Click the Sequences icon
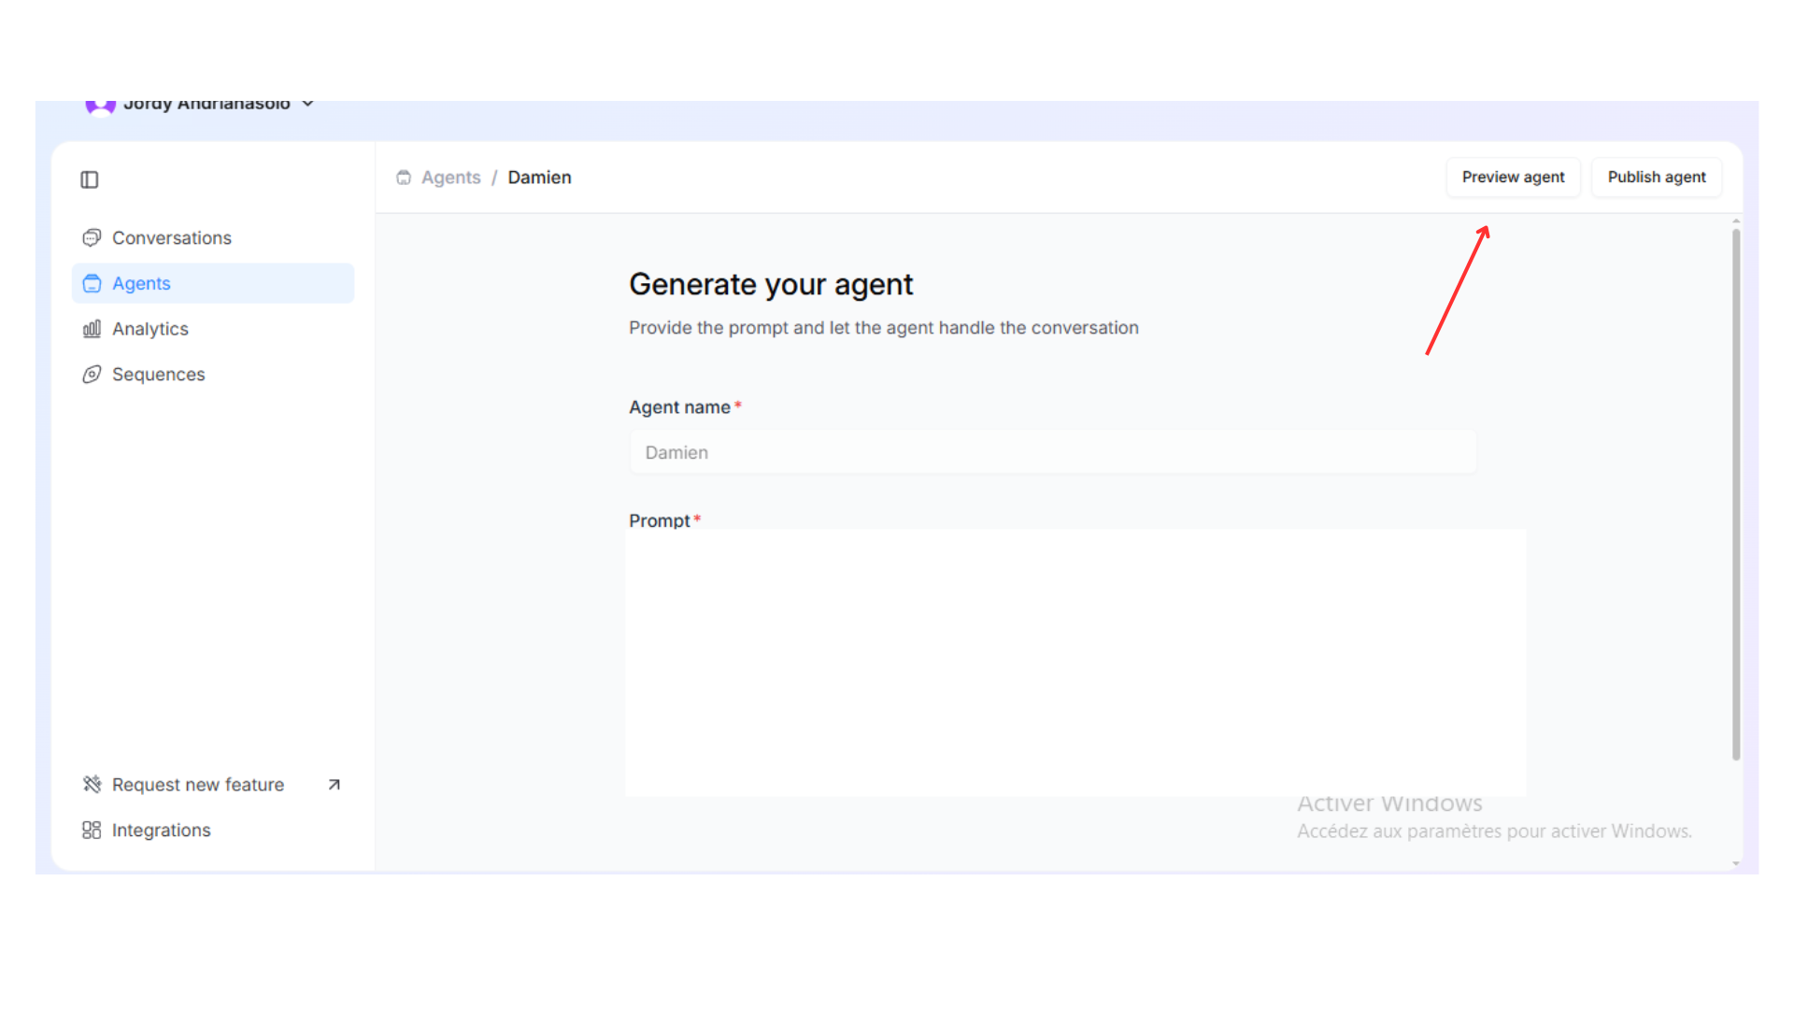The height and width of the screenshot is (1009, 1794). 92,375
